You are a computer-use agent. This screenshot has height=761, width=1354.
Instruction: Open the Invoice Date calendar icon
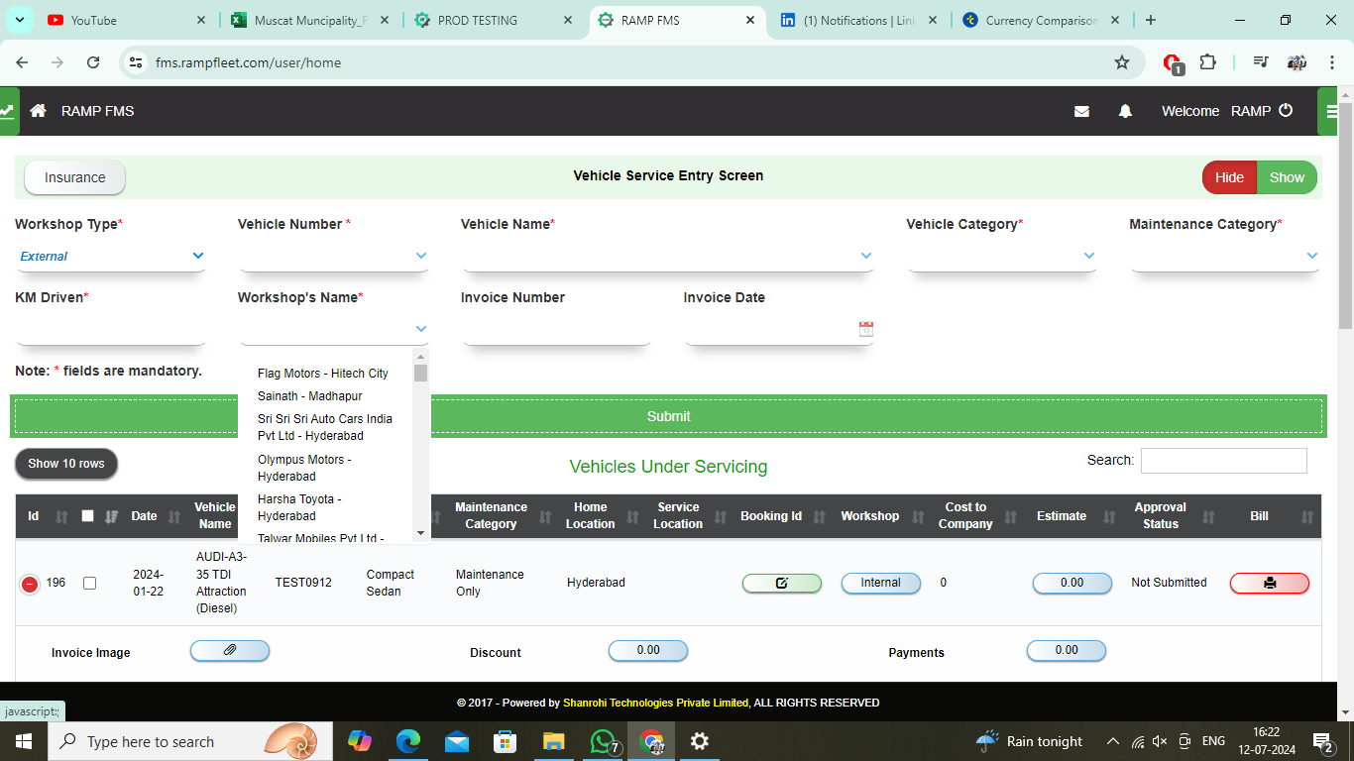pyautogui.click(x=864, y=329)
